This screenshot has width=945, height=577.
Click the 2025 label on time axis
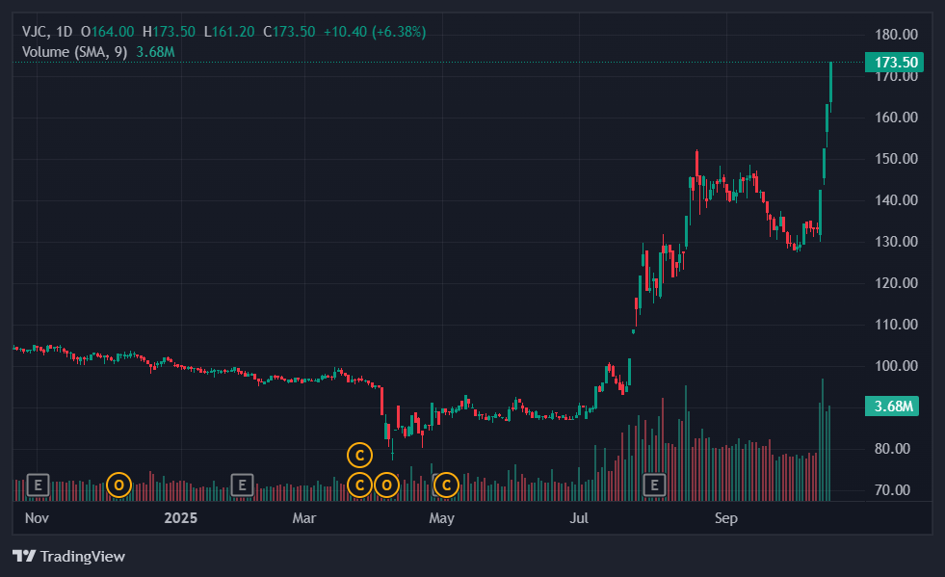(180, 518)
